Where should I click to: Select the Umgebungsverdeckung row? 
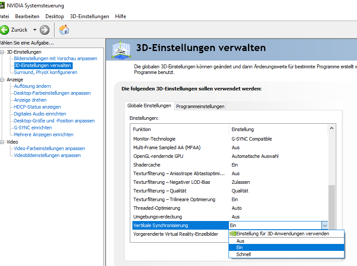(x=230, y=217)
